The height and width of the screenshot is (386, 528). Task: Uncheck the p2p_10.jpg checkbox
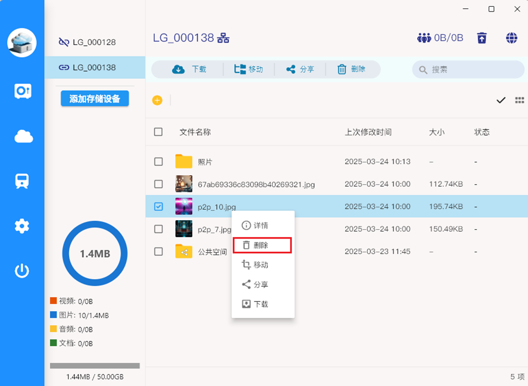(x=159, y=206)
